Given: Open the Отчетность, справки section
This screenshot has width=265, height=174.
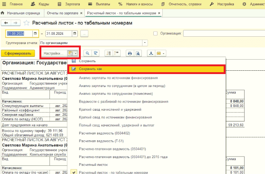Looking at the screenshot, I should pyautogui.click(x=181, y=4).
